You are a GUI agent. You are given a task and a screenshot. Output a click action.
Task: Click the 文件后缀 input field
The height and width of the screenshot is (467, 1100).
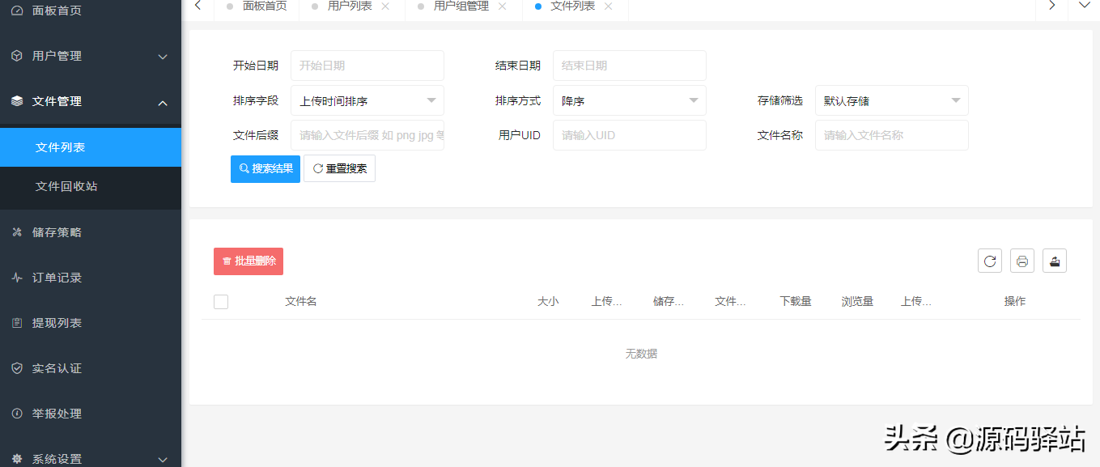coord(367,135)
